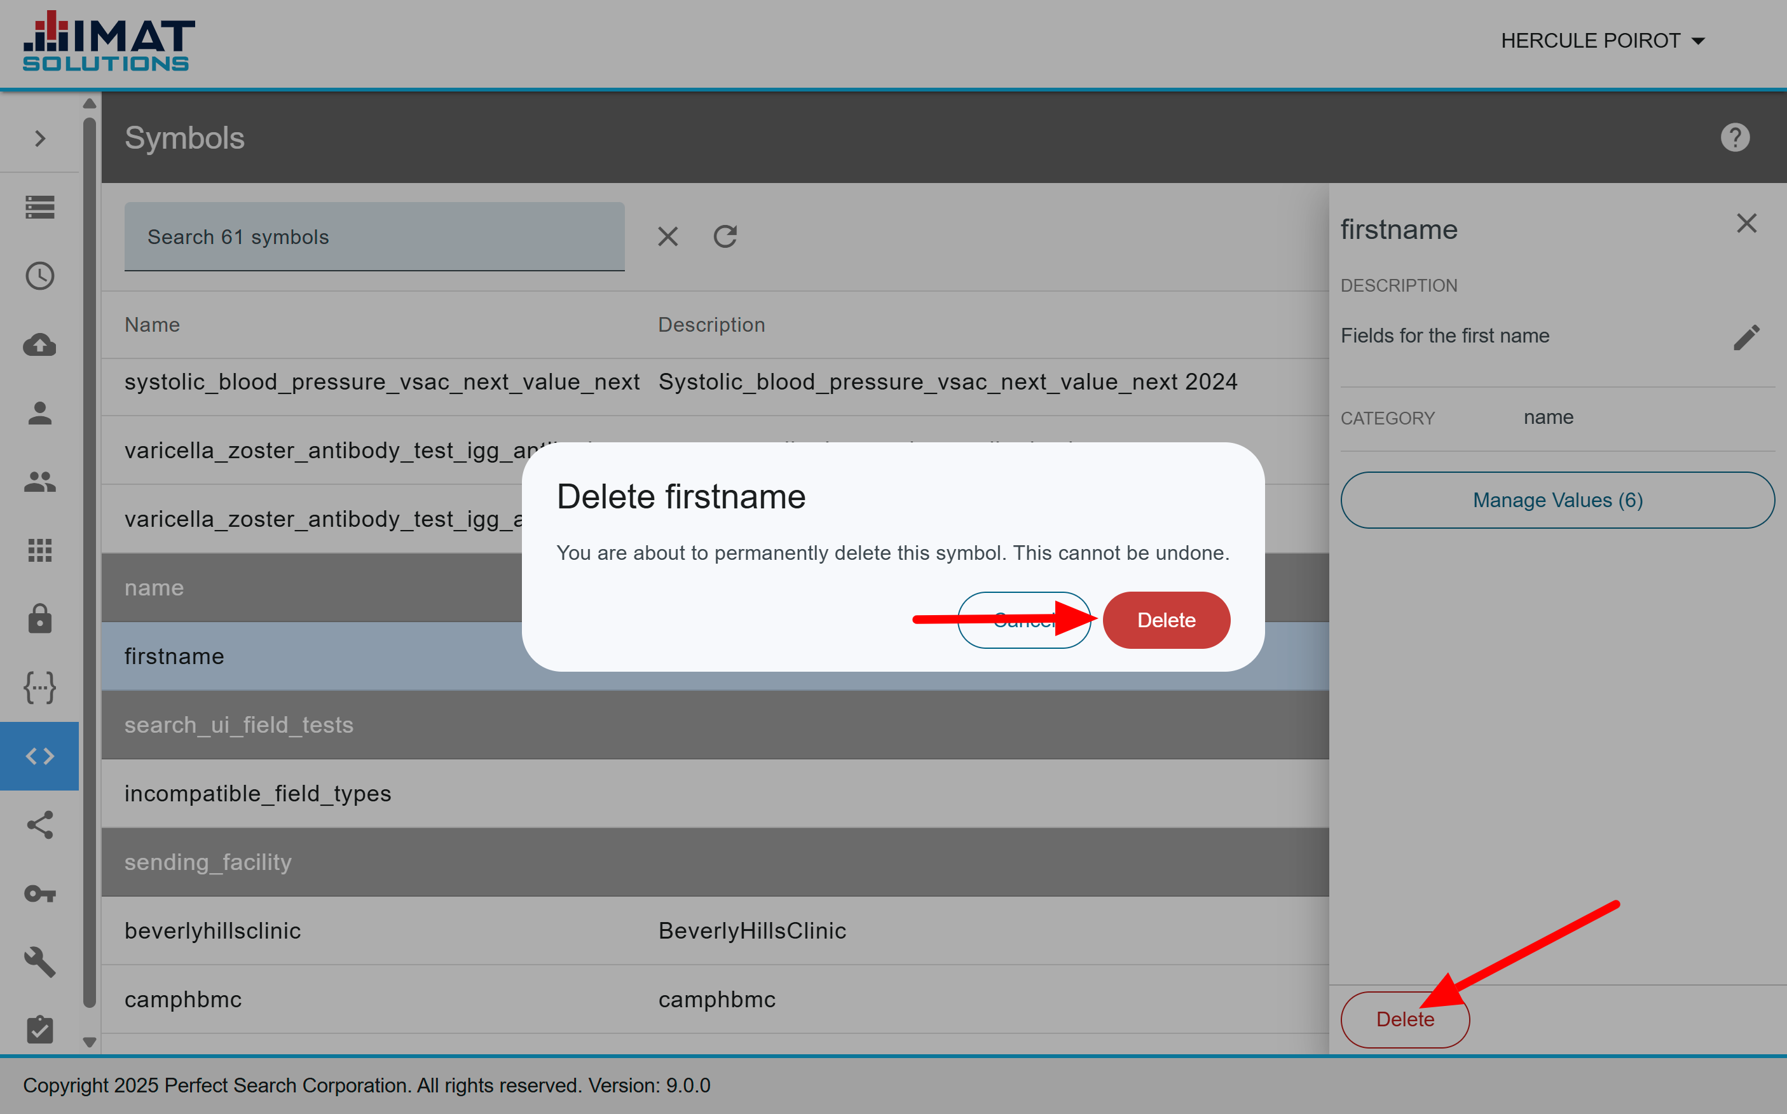
Task: Click the sidebar scrollbar down arrow
Action: coord(89,1042)
